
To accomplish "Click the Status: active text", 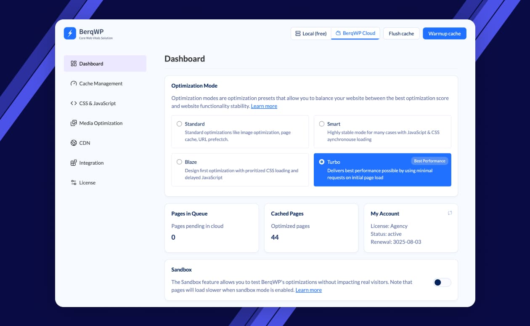I will (x=386, y=234).
